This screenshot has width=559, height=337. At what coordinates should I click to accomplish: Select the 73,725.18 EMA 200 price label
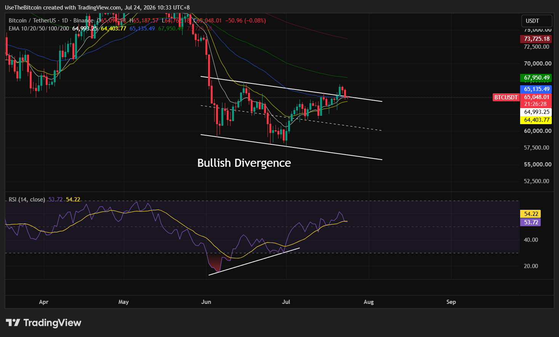point(536,39)
